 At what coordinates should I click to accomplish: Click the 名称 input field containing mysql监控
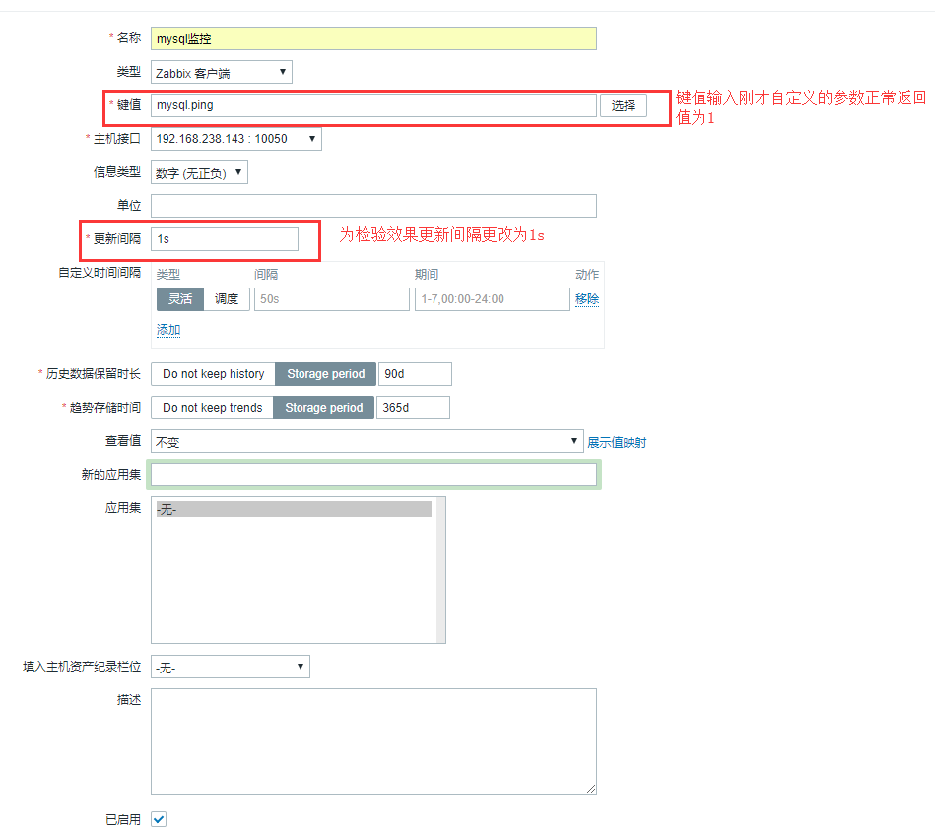[x=373, y=38]
